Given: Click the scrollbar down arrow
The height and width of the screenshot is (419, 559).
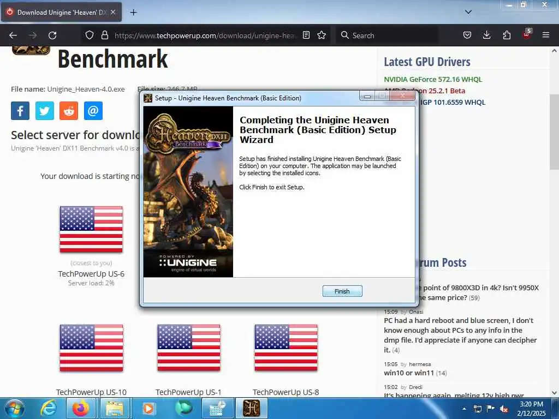Looking at the screenshot, I should (x=555, y=393).
